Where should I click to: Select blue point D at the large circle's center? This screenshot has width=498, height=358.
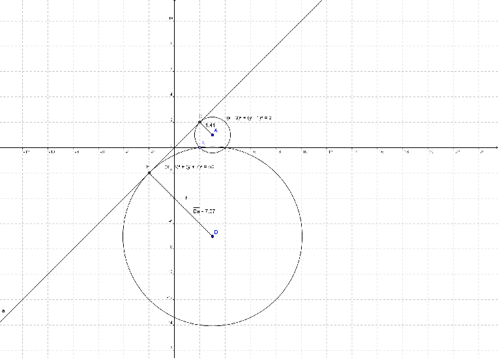[x=212, y=236]
